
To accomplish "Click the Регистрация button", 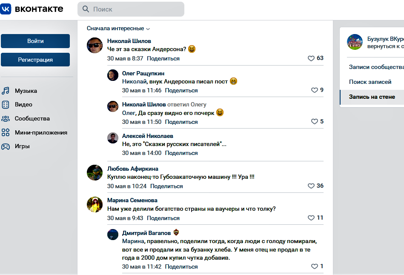I will point(35,60).
